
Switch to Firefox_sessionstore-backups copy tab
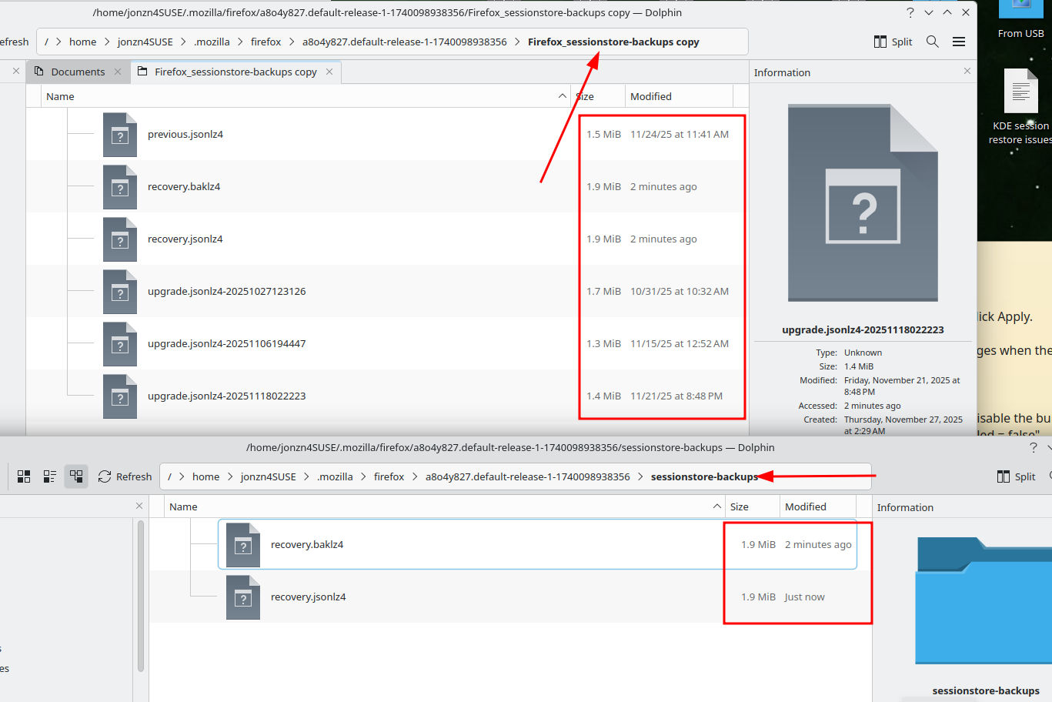[x=235, y=72]
